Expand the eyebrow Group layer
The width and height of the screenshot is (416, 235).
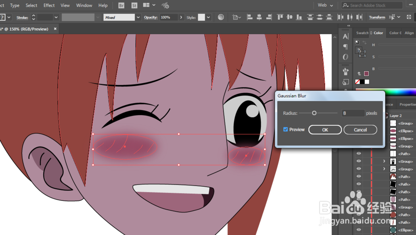(x=384, y=169)
